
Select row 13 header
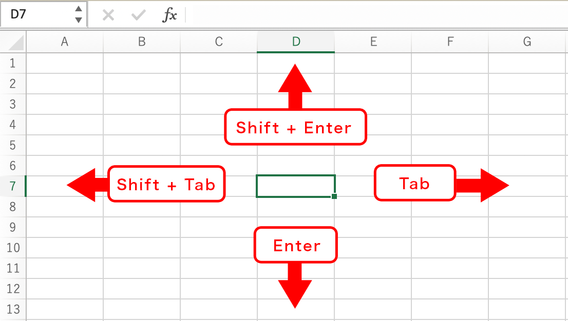pyautogui.click(x=13, y=309)
